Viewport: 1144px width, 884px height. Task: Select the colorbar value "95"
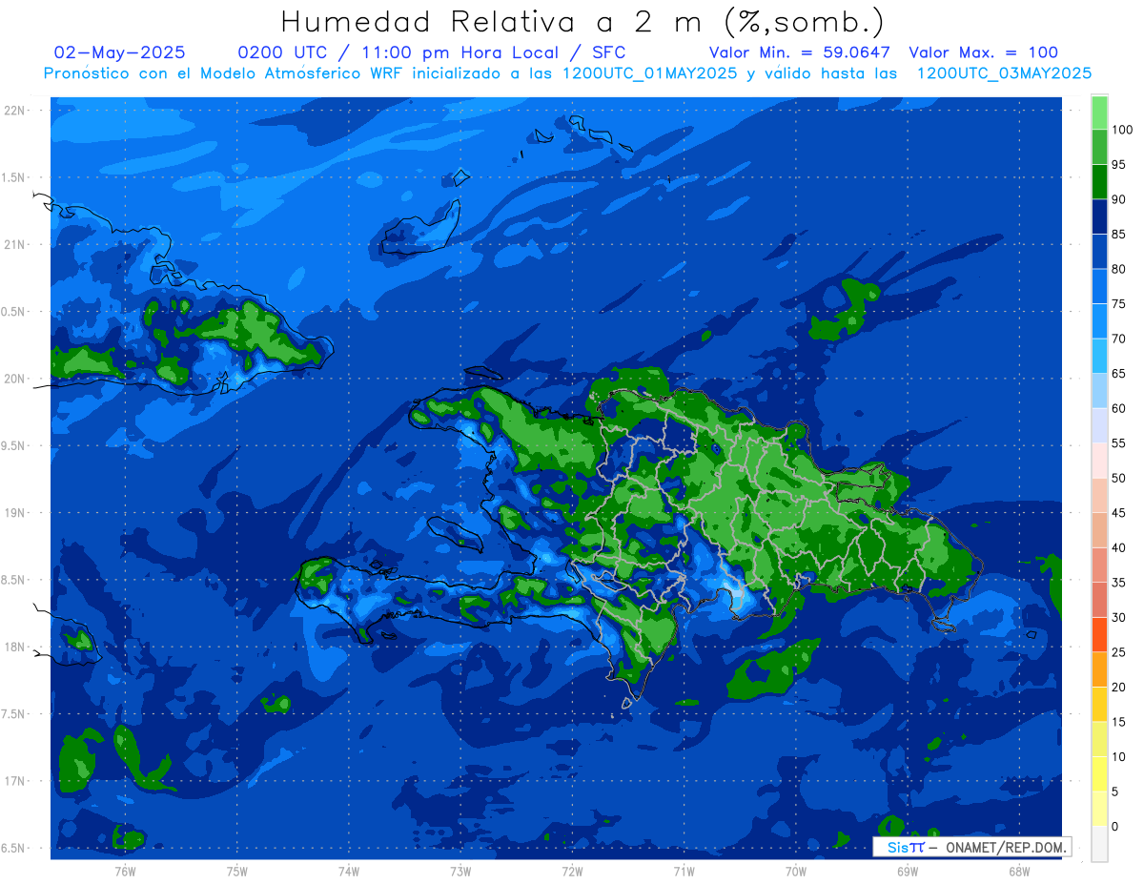(1118, 165)
